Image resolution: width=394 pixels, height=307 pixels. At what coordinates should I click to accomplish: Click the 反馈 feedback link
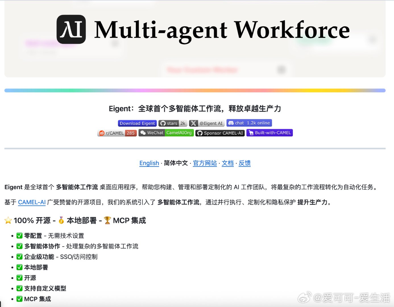pos(244,163)
